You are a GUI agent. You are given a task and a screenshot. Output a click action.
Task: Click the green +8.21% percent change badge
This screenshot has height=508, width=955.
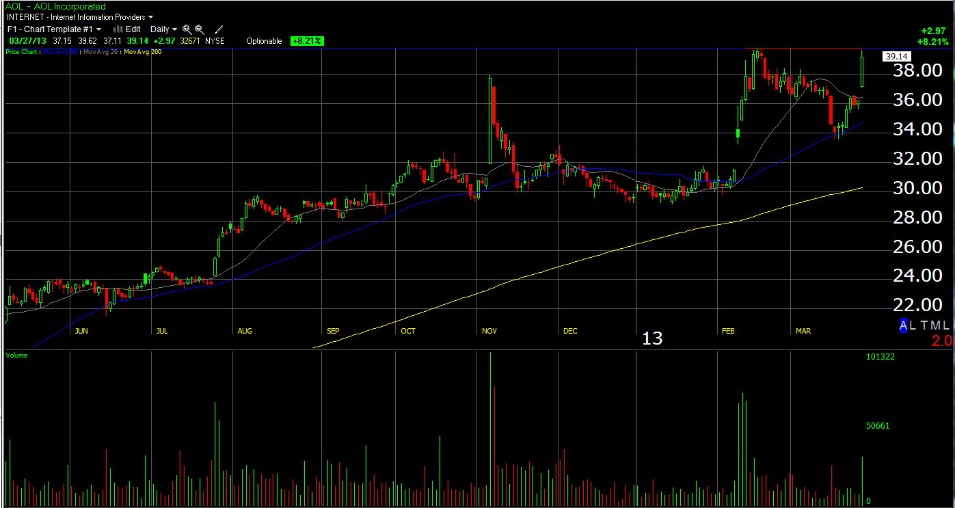[x=307, y=41]
